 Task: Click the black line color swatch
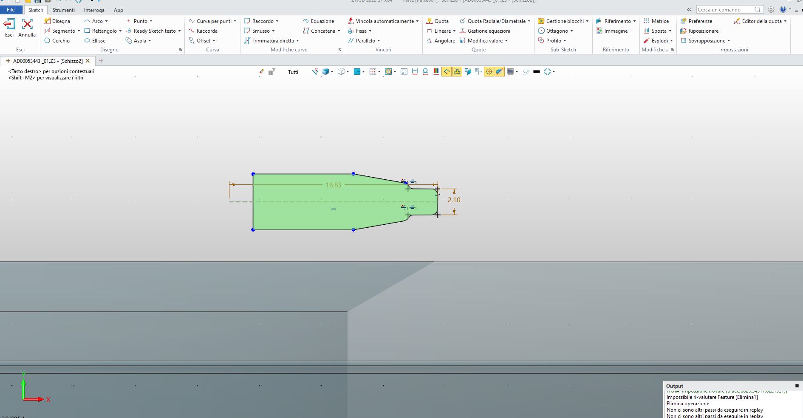(x=537, y=72)
